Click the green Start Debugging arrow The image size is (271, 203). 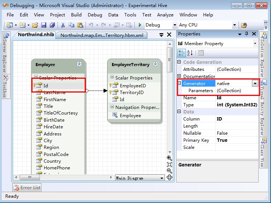[140, 25]
